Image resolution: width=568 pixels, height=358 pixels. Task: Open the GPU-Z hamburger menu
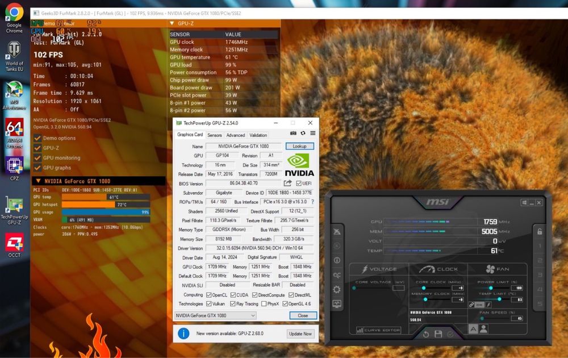pos(312,134)
